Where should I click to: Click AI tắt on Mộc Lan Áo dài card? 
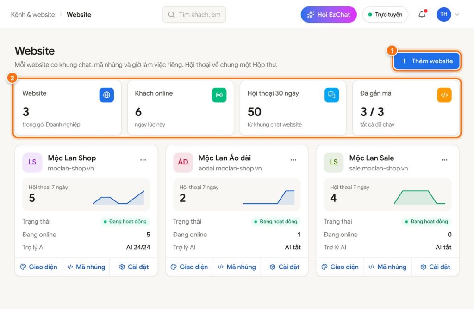pyautogui.click(x=293, y=248)
